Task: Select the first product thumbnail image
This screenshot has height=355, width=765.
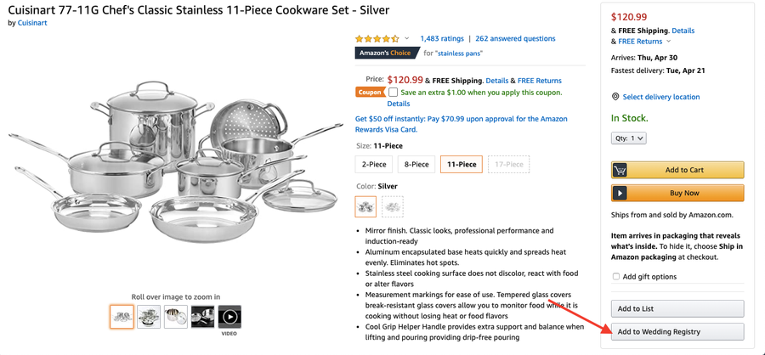Action: coord(122,316)
